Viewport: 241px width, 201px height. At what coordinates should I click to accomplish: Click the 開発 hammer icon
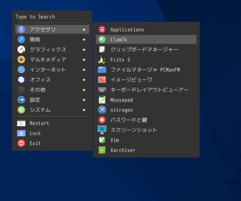tap(21, 39)
